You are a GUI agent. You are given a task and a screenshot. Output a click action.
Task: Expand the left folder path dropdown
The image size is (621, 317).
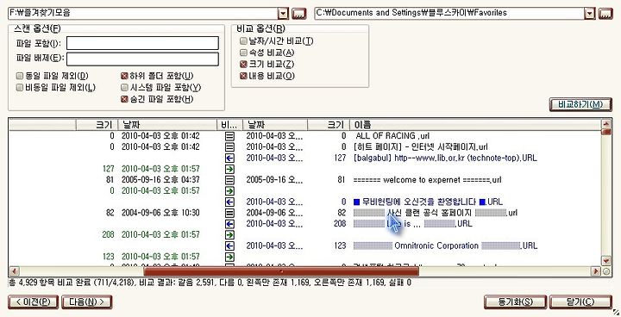[x=283, y=14]
